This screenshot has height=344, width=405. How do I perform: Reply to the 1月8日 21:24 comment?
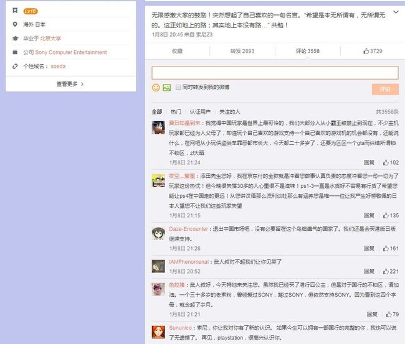[x=369, y=162]
